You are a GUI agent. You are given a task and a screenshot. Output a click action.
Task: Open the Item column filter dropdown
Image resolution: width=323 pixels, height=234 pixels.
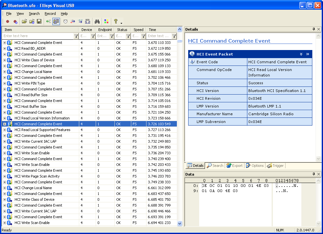click(76, 36)
